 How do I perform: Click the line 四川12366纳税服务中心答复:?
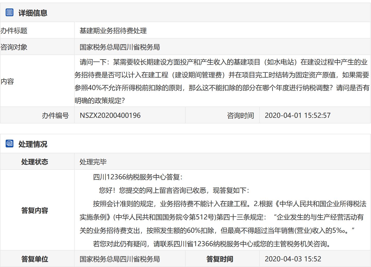click(x=138, y=177)
